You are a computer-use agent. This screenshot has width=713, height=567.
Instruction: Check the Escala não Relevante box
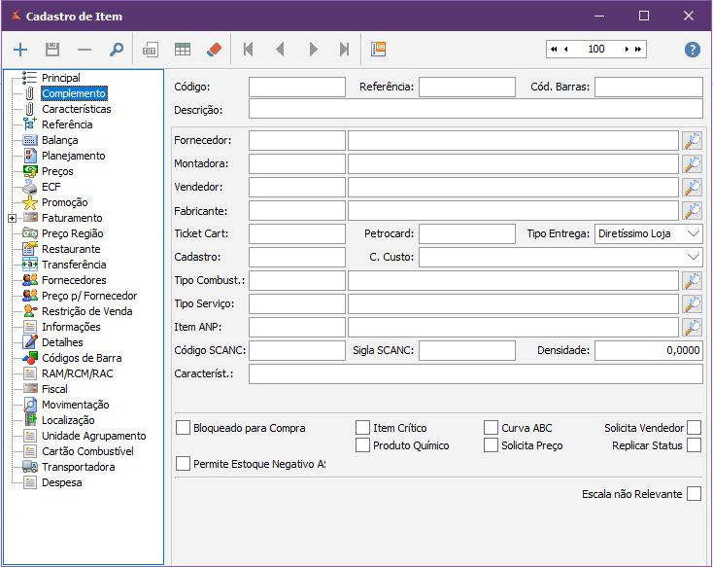point(694,494)
